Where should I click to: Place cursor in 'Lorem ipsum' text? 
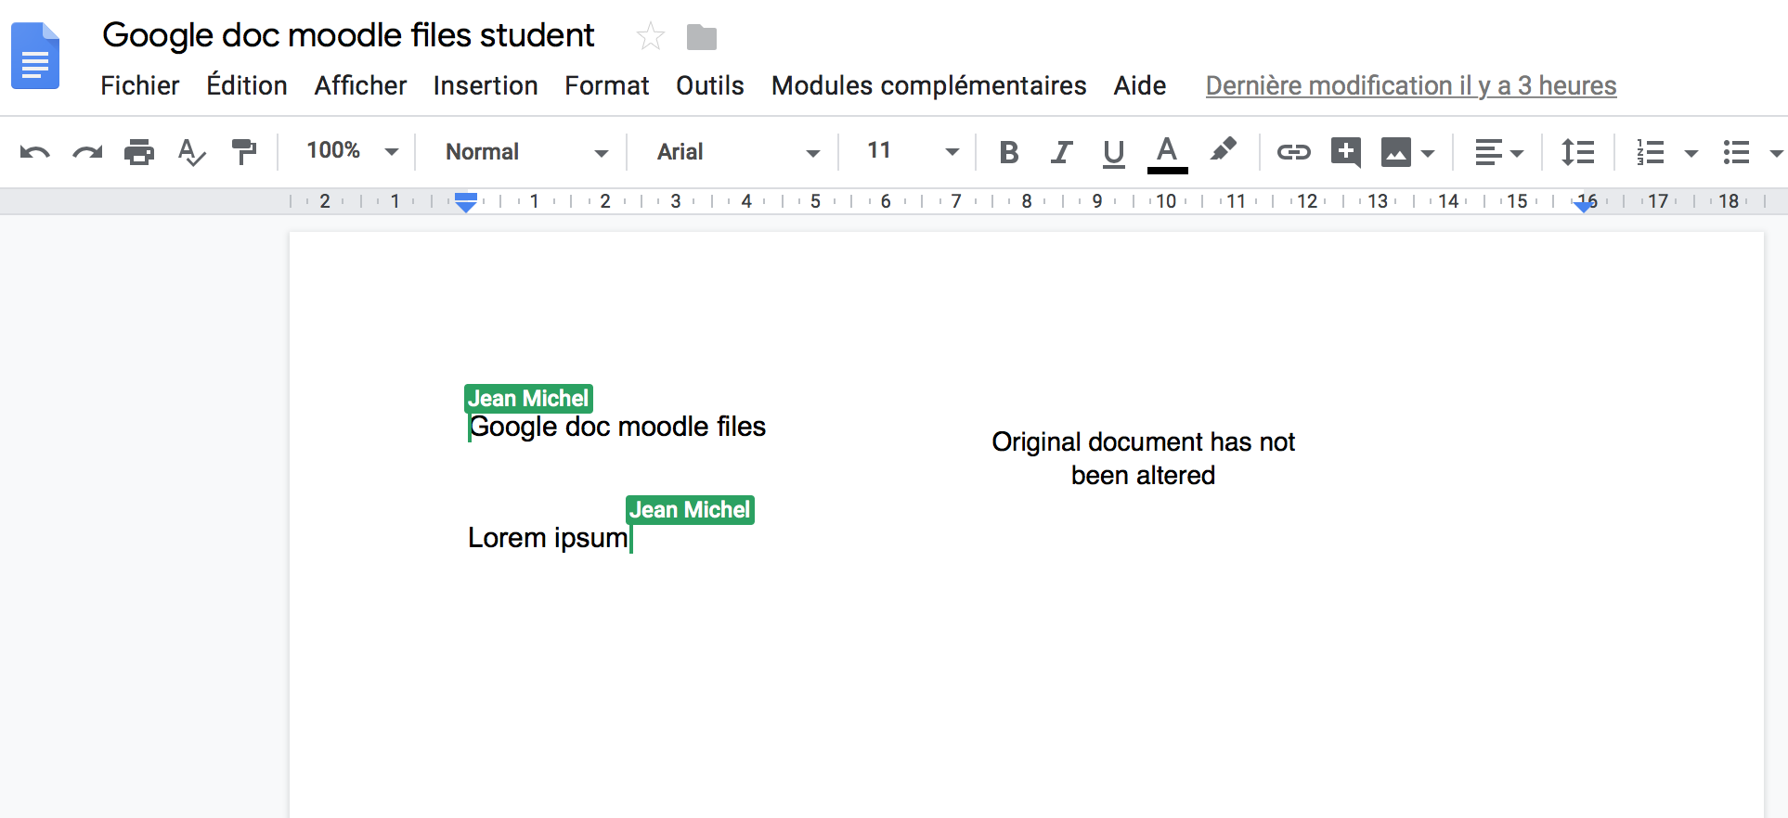[x=548, y=538]
